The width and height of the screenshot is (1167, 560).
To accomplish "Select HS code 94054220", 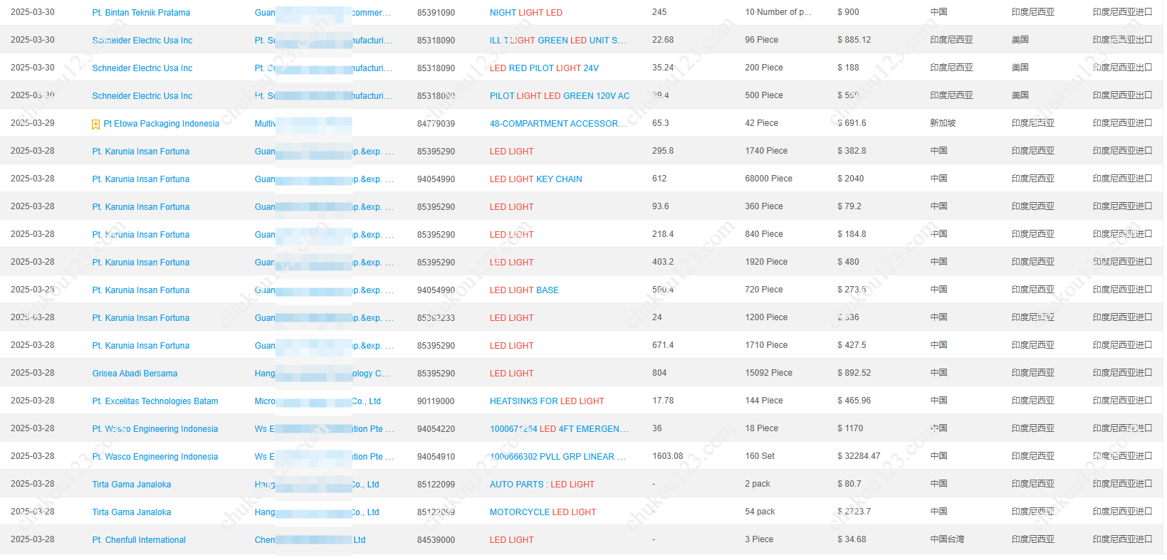I will (436, 429).
